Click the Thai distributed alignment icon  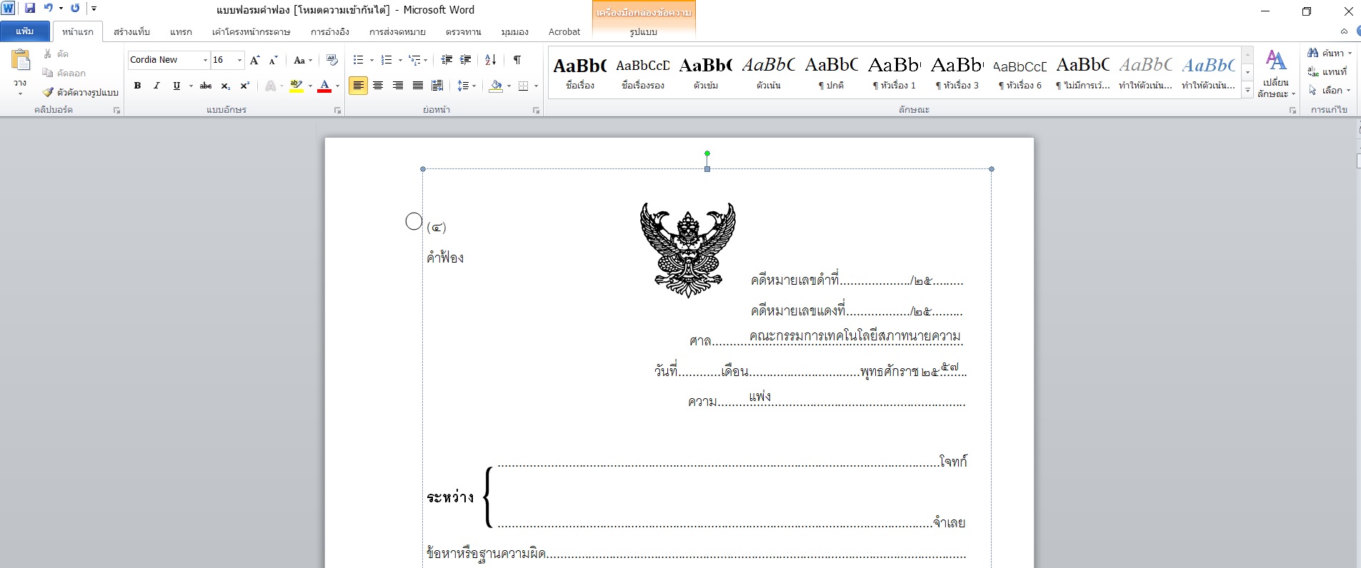(438, 86)
